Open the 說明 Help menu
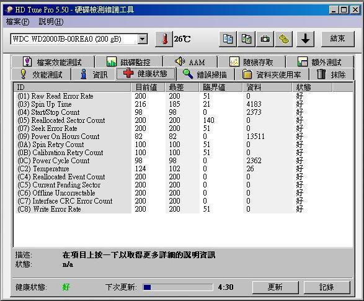This screenshot has width=364, height=301. pyautogui.click(x=51, y=22)
